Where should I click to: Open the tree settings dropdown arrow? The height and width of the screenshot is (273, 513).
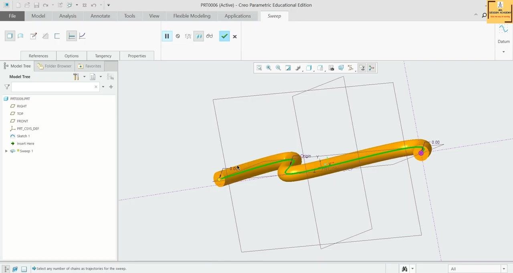(84, 77)
